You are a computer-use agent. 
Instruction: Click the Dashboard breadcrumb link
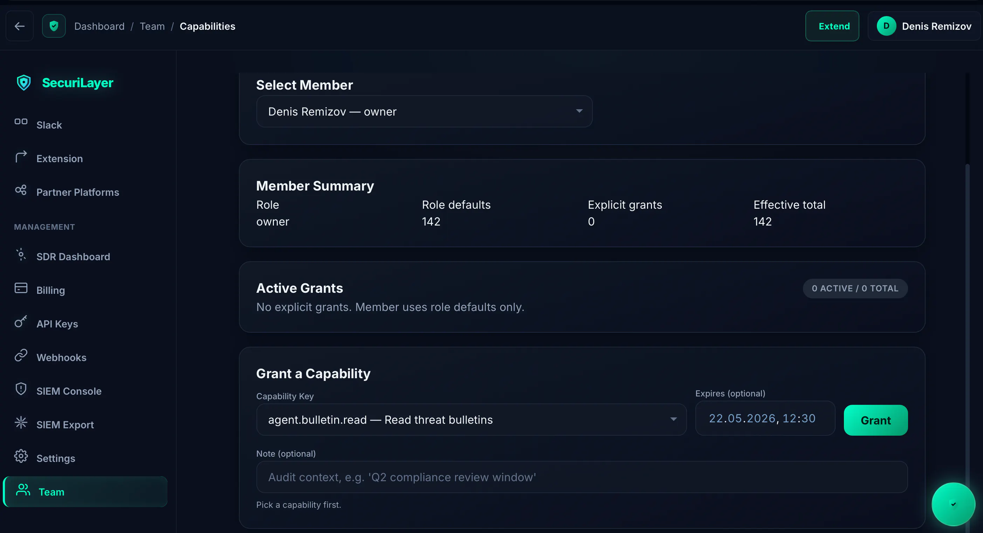pos(99,26)
